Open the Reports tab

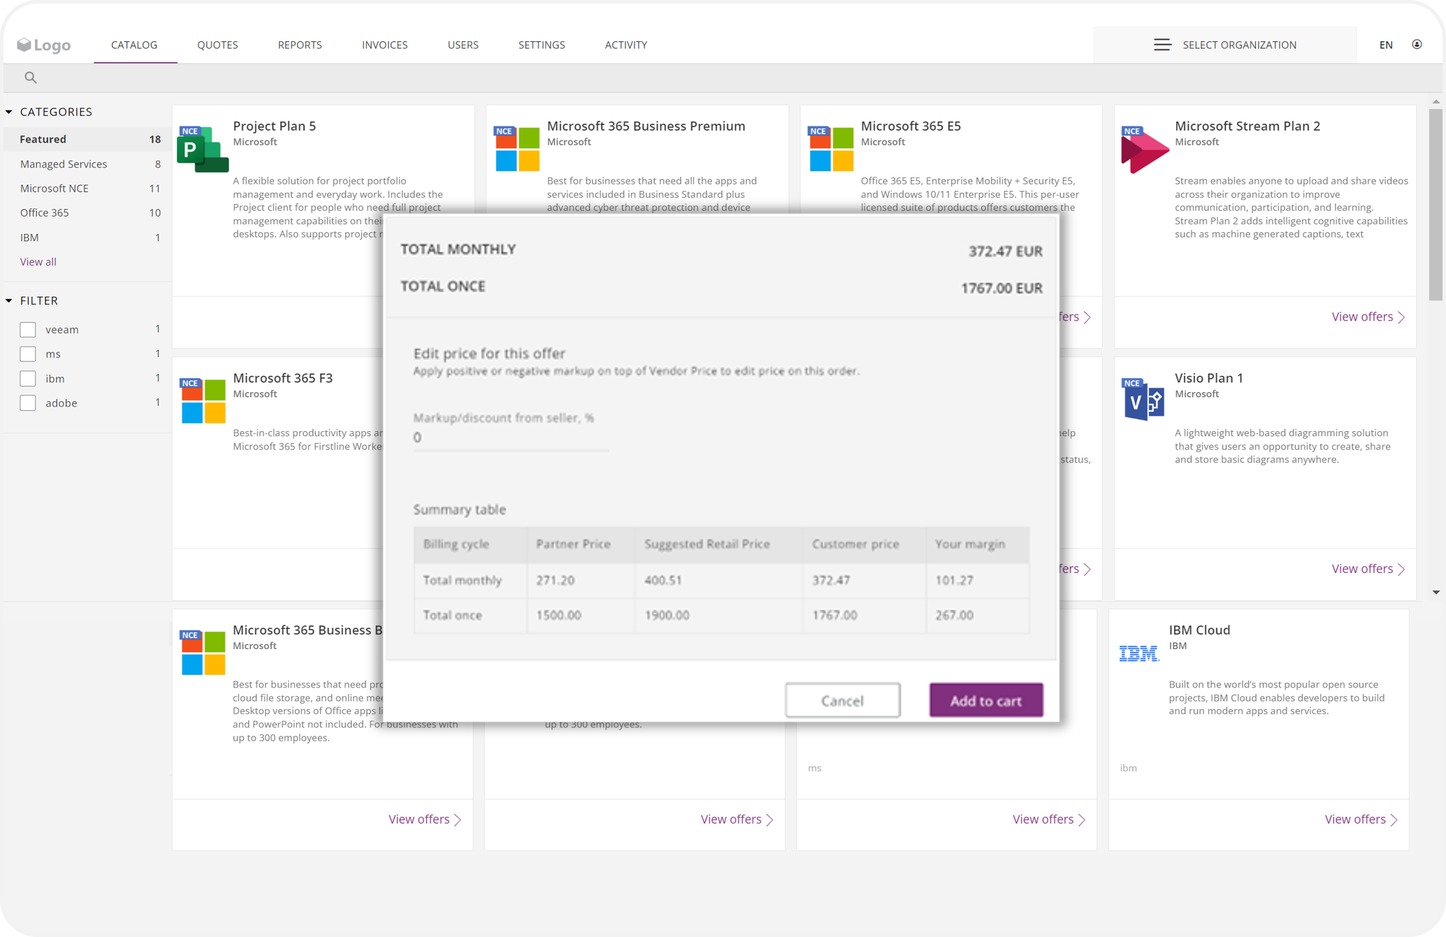[300, 45]
